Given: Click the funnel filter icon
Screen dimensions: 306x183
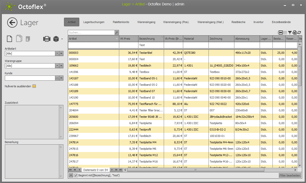Looking at the screenshot, I should [290, 33].
